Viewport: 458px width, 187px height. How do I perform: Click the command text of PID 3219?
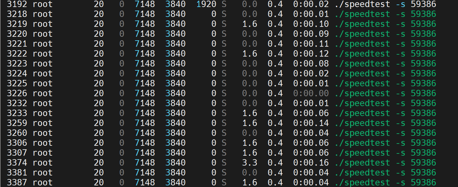[x=385, y=24]
